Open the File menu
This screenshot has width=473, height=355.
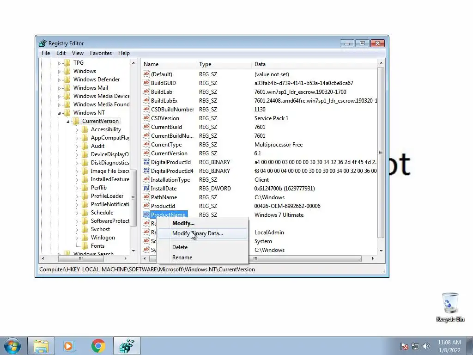(x=46, y=53)
